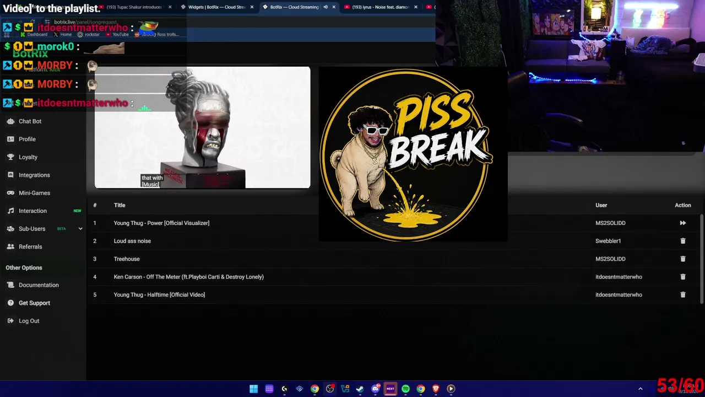Image resolution: width=705 pixels, height=397 pixels.
Task: Open Steam from the taskbar
Action: point(360,389)
